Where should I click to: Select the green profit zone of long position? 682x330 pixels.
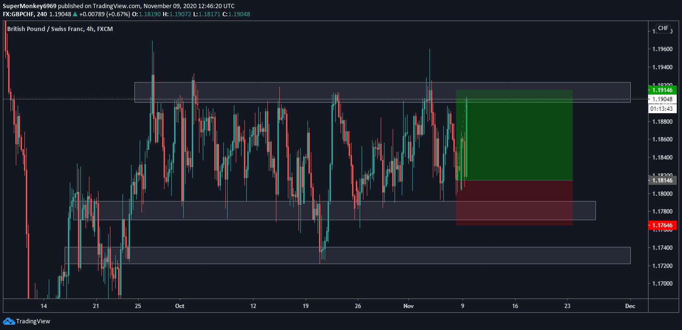[514, 135]
